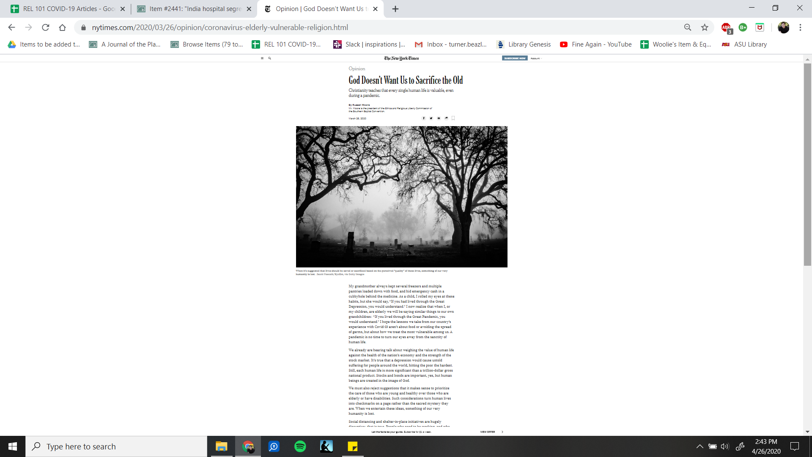This screenshot has height=457, width=812.
Task: Bookmark this page with Chrome star icon
Action: 705,28
